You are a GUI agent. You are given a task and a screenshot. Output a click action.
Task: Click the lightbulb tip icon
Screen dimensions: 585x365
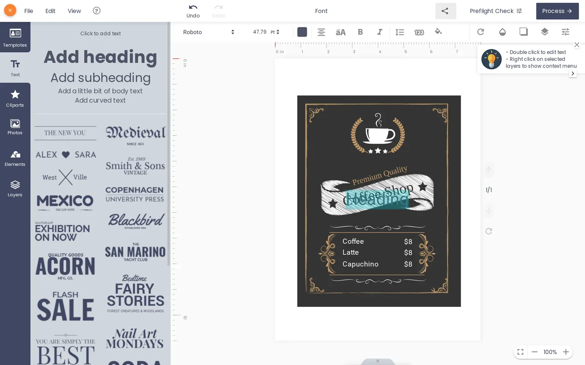click(491, 59)
